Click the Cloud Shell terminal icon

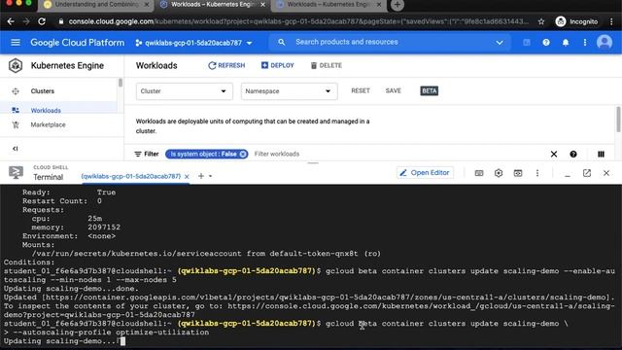(16, 173)
